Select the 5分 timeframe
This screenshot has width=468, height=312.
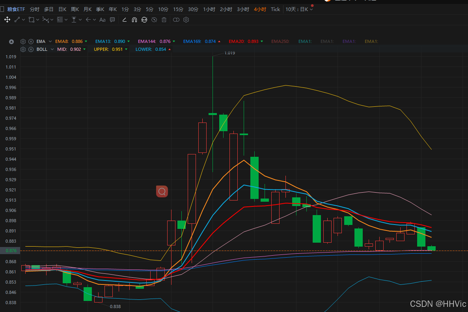point(149,9)
